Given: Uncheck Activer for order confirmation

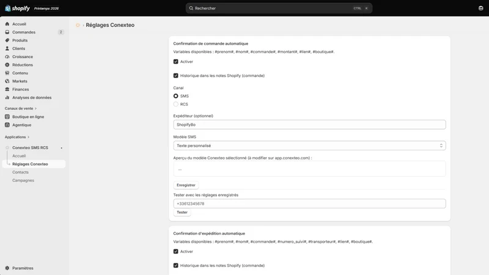Looking at the screenshot, I should point(176,62).
